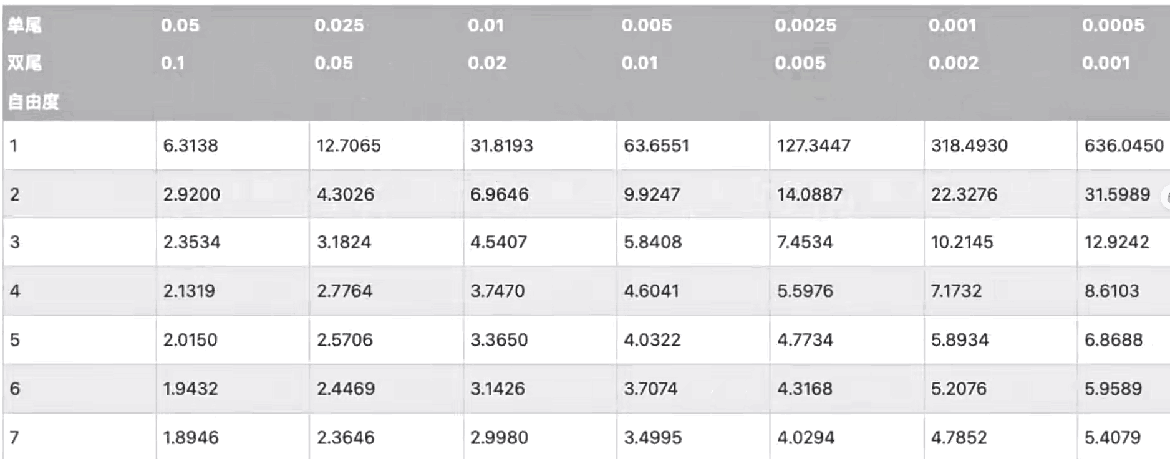This screenshot has height=459, width=1170.
Task: Click cell value 4.3168
Action: pyautogui.click(x=805, y=389)
